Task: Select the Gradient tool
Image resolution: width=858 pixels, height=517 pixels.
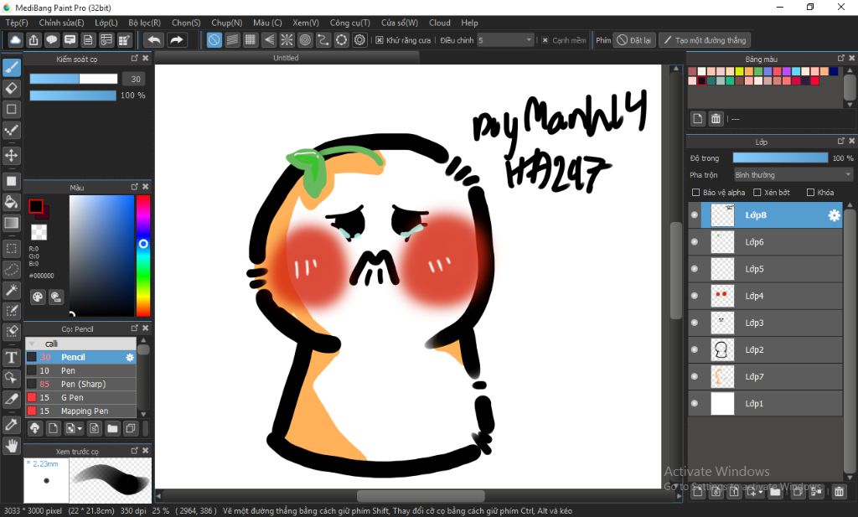Action: (x=12, y=223)
